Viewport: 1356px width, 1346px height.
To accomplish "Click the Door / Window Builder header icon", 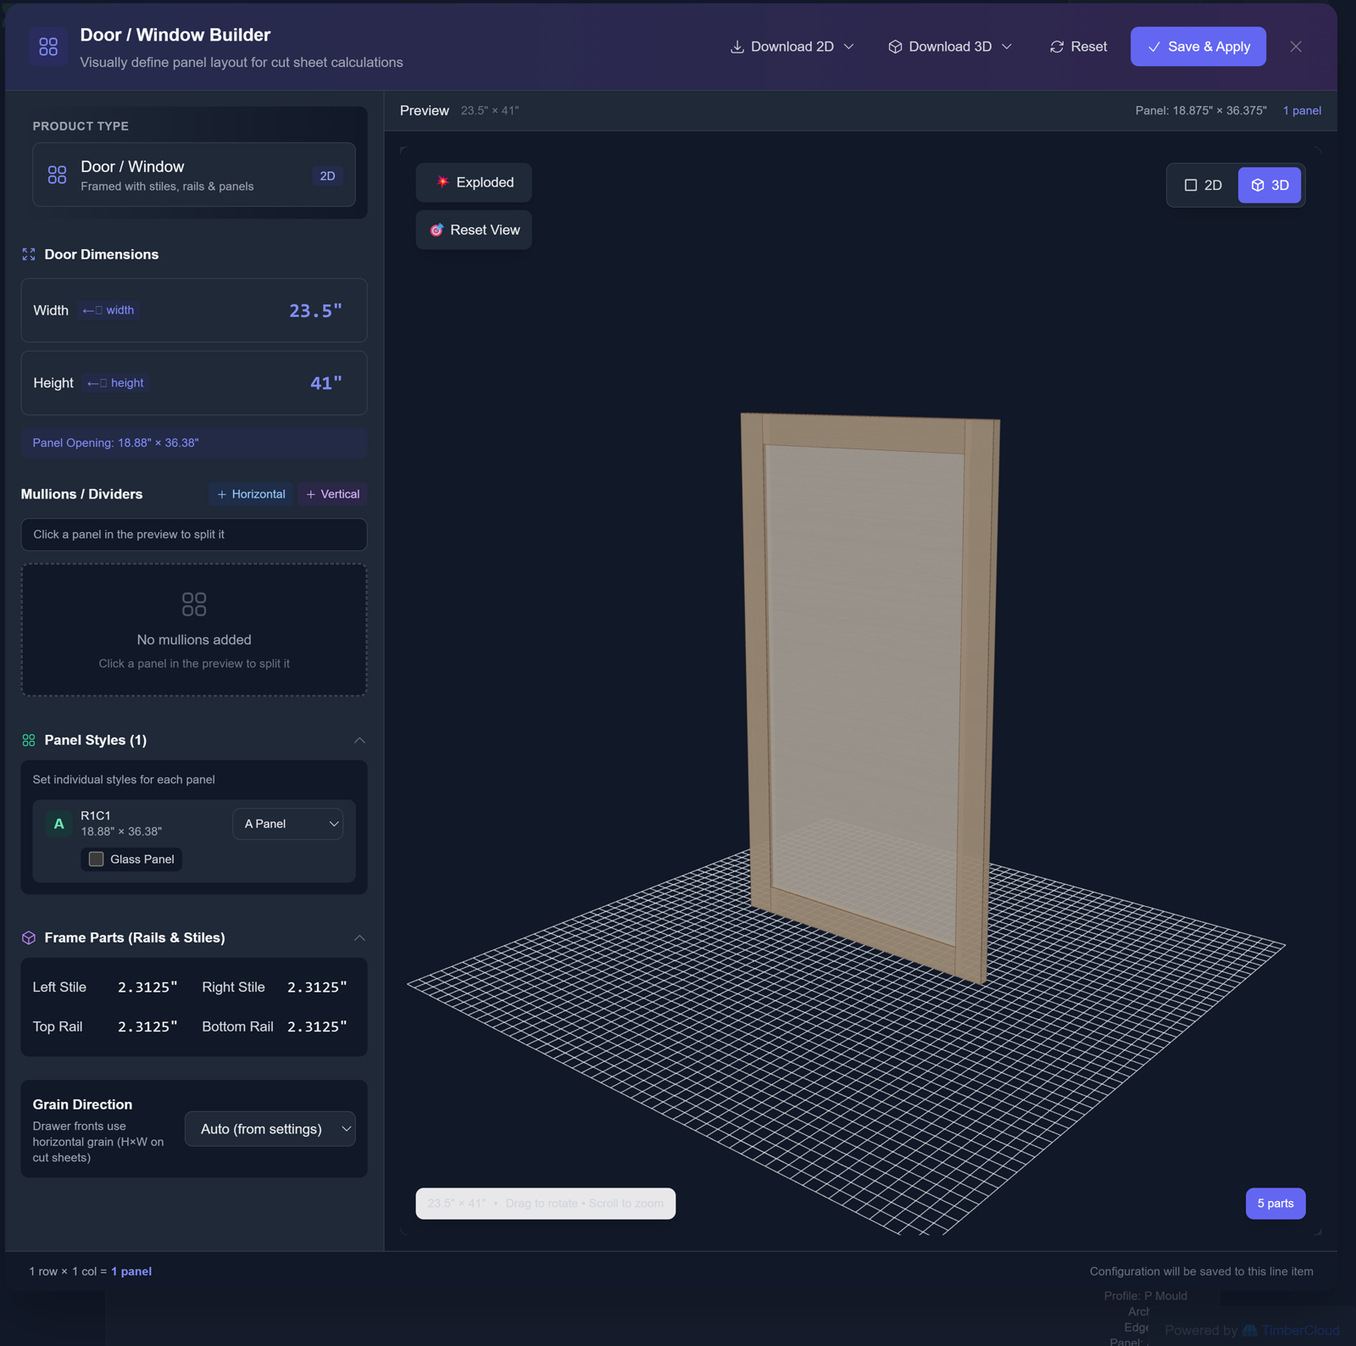I will click(48, 47).
